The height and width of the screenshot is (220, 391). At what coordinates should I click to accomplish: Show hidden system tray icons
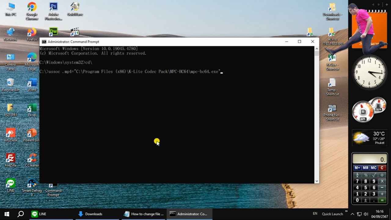click(x=352, y=214)
